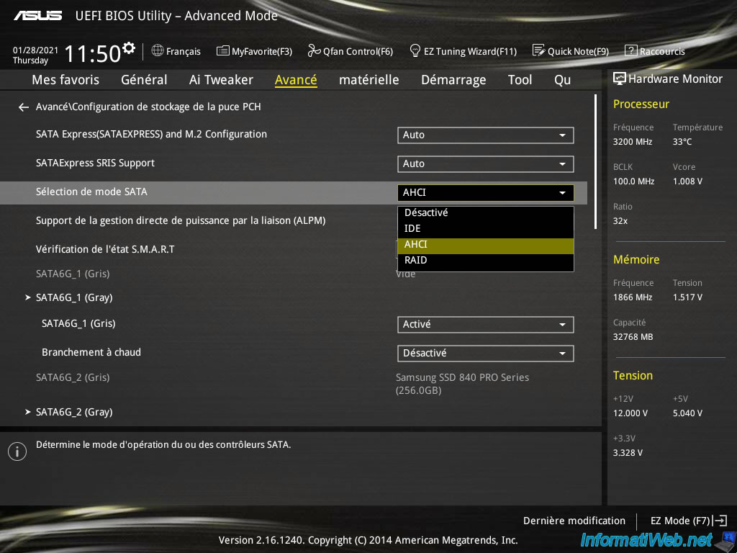Click the info icon beside the help text
The height and width of the screenshot is (553, 737).
[x=17, y=451]
